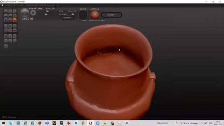Show hidden system tray icons

pyautogui.click(x=202, y=123)
